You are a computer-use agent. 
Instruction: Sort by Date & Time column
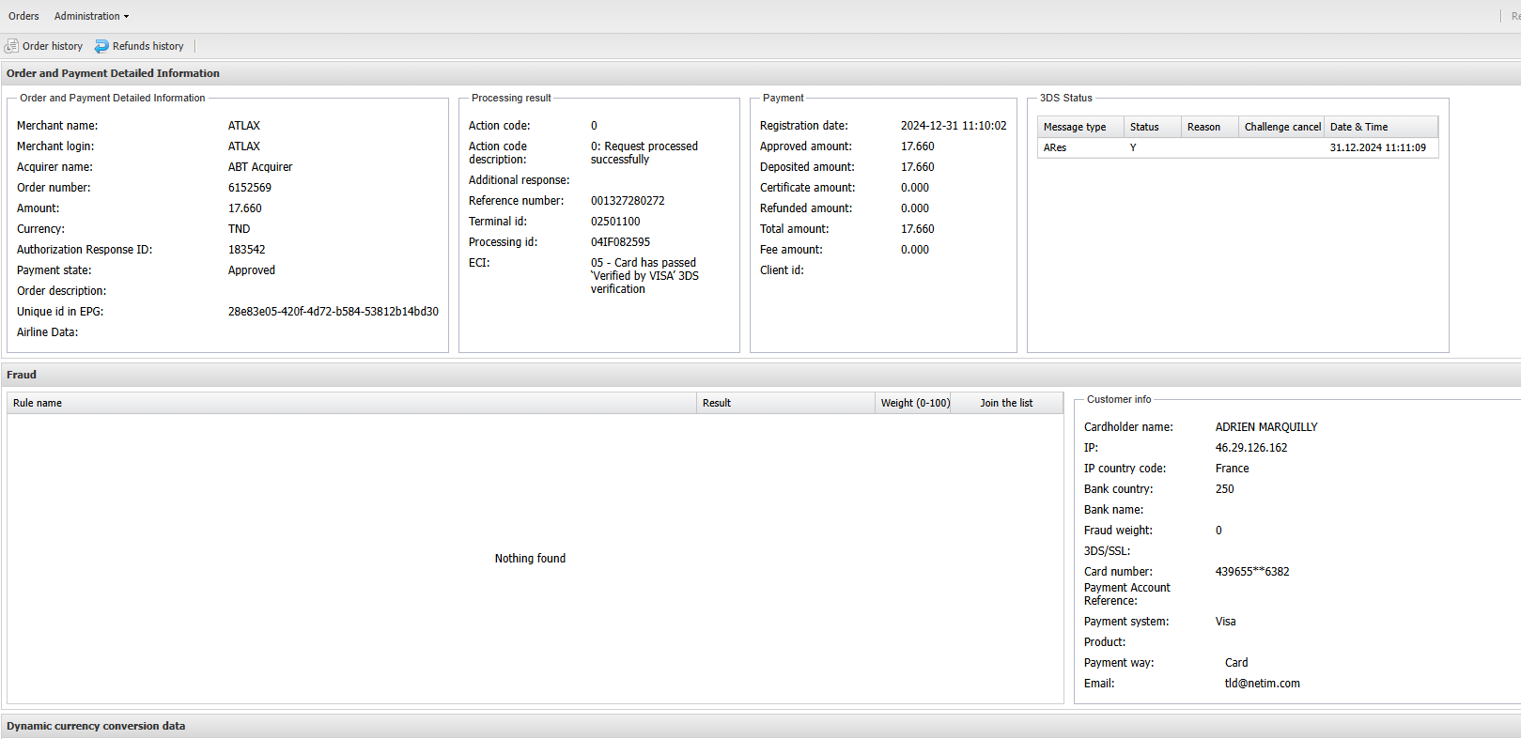coord(1358,127)
